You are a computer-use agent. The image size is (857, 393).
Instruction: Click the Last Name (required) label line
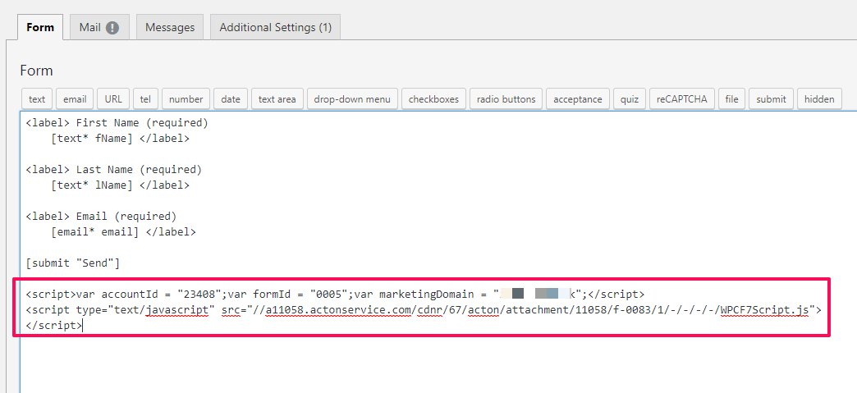pos(113,170)
